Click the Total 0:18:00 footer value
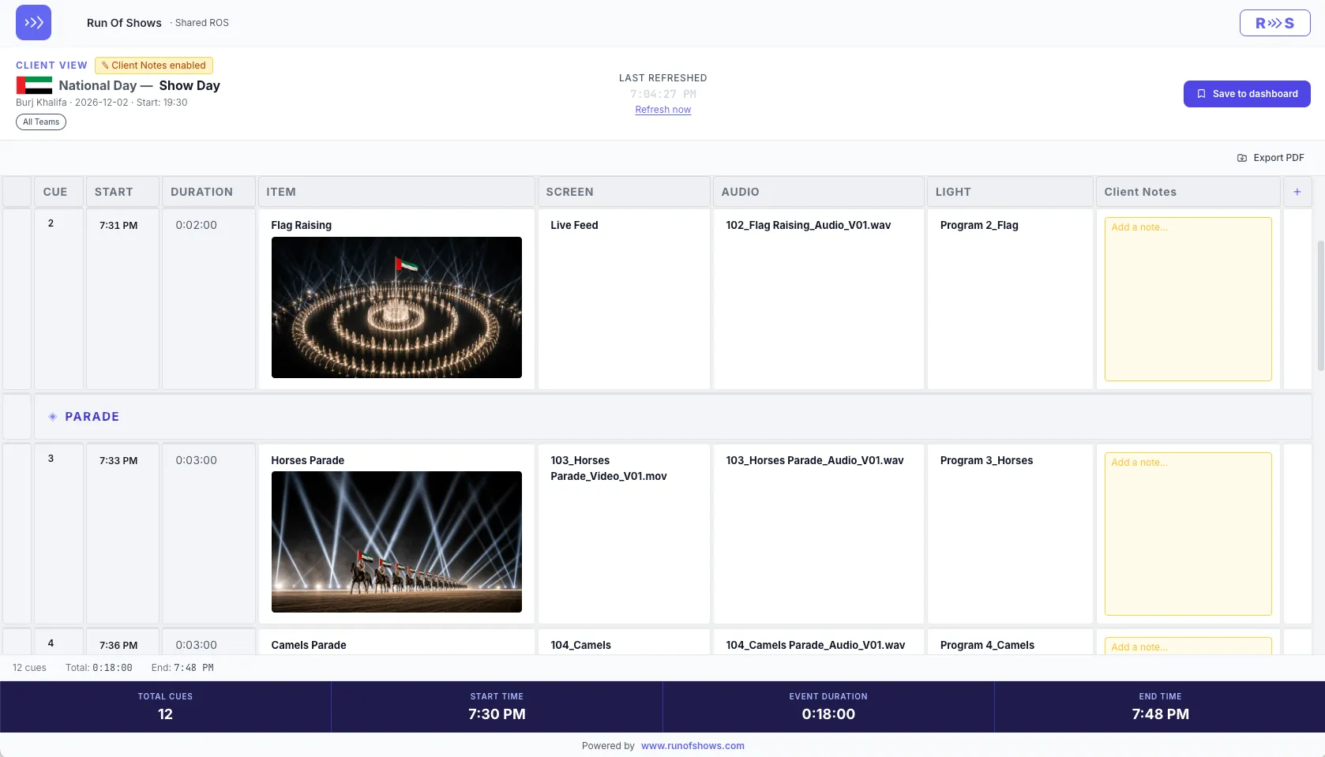 coord(99,668)
